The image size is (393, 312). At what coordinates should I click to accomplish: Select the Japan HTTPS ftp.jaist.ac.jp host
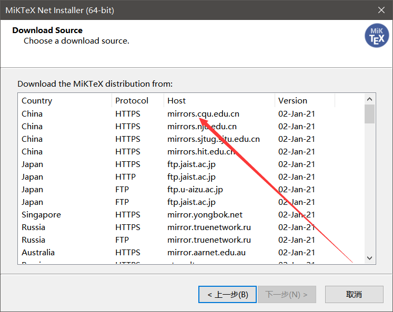[192, 164]
